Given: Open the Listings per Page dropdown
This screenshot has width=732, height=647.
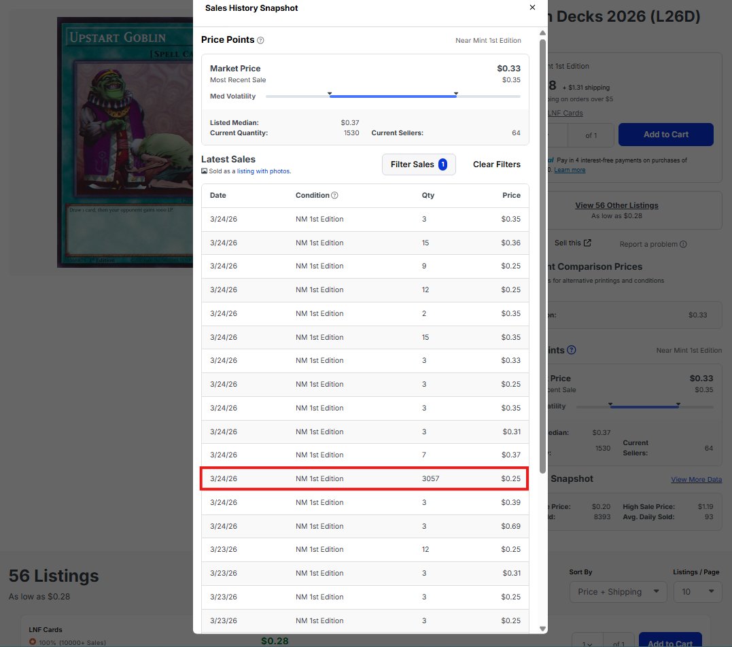Looking at the screenshot, I should [x=698, y=592].
